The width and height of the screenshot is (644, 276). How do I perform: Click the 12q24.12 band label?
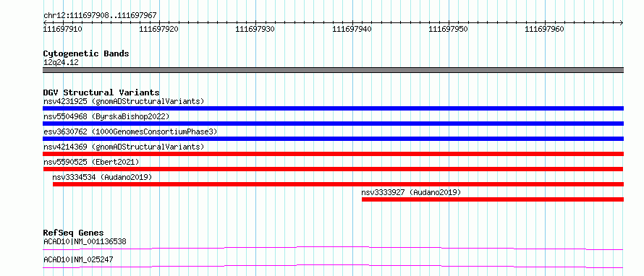point(61,63)
